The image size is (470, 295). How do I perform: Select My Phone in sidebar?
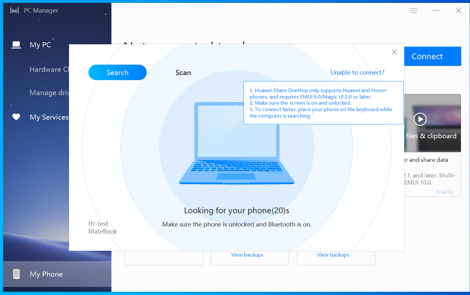[46, 274]
